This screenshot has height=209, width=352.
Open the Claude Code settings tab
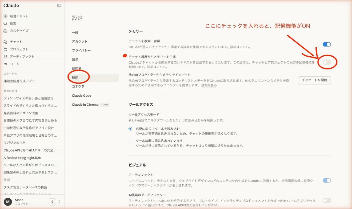82,96
